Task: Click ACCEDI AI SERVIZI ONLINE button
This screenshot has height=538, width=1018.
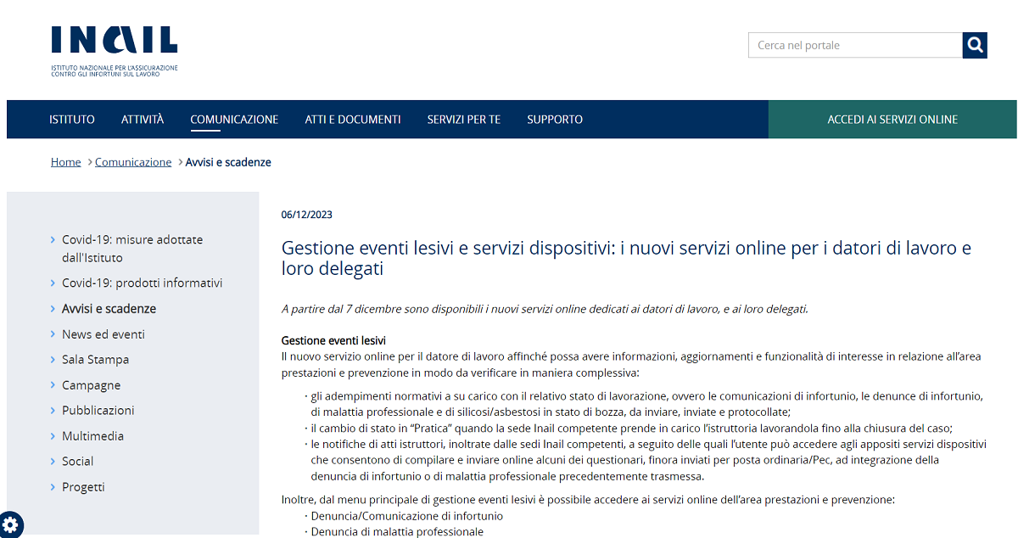Action: pyautogui.click(x=892, y=120)
